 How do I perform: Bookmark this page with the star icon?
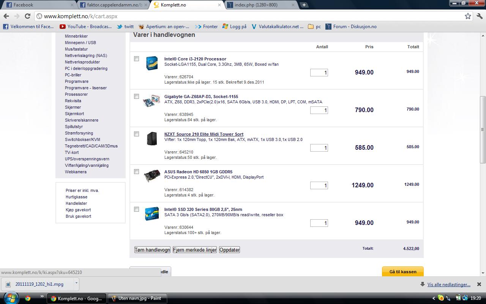(468, 16)
